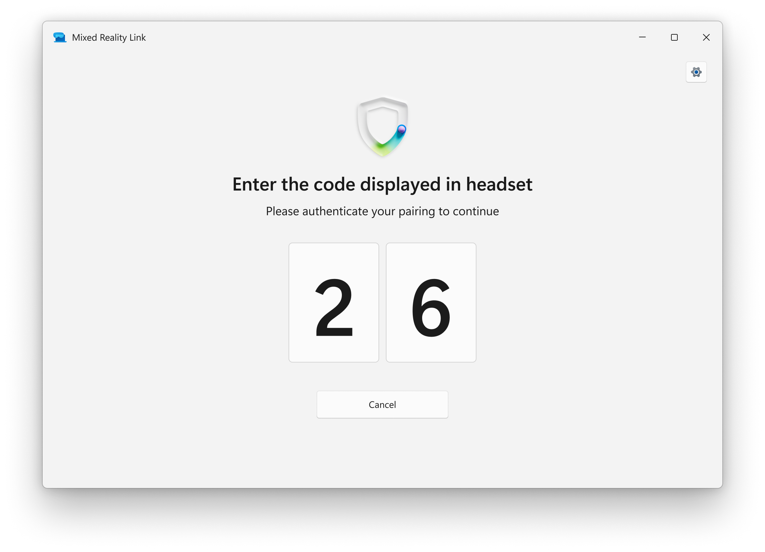Image resolution: width=765 pixels, height=552 pixels.
Task: Minimize the Mixed Reality Link window
Action: click(x=642, y=37)
